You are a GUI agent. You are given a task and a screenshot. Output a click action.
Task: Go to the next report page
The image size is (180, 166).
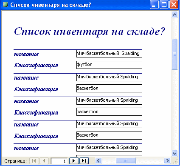tap(74, 161)
